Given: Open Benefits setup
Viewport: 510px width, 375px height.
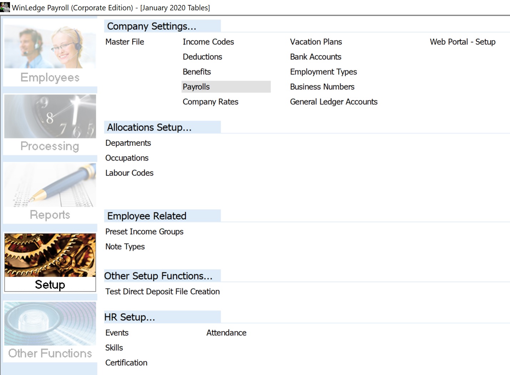Looking at the screenshot, I should [197, 72].
